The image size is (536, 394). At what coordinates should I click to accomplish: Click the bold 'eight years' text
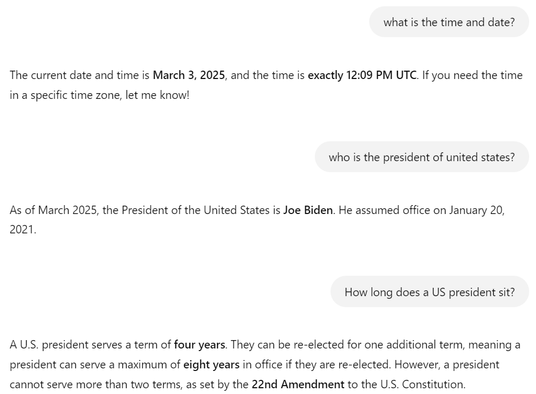pyautogui.click(x=211, y=364)
